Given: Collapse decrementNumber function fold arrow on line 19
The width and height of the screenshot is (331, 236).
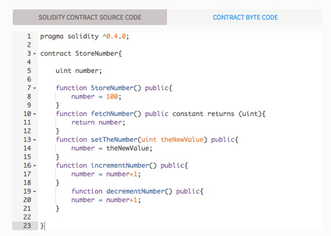Looking at the screenshot, I should pyautogui.click(x=35, y=192).
